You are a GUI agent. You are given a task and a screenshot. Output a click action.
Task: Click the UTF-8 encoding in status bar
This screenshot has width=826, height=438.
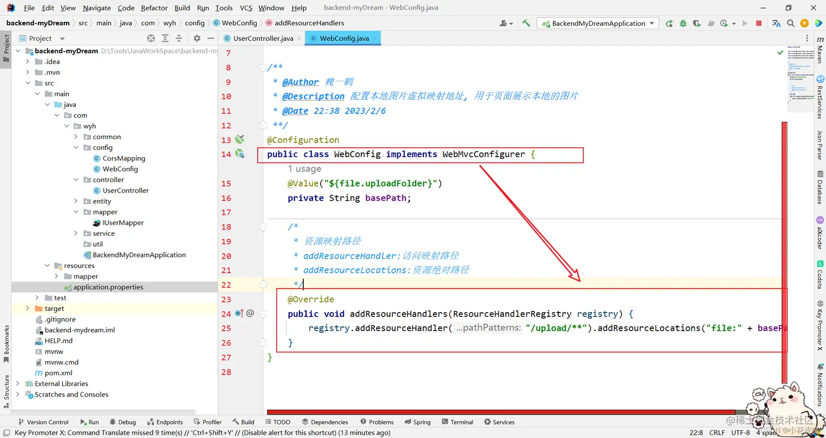(740, 433)
